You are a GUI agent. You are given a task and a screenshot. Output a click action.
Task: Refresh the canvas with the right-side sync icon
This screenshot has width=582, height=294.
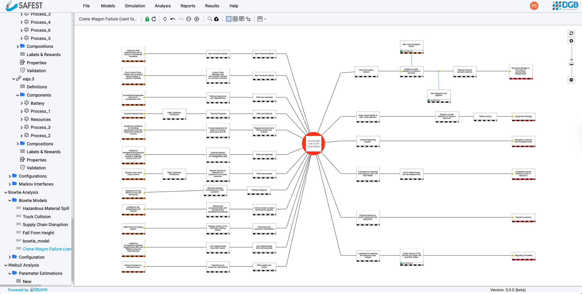pyautogui.click(x=571, y=33)
